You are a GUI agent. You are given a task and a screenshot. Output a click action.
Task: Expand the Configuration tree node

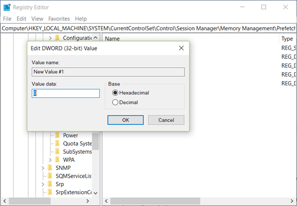50,38
